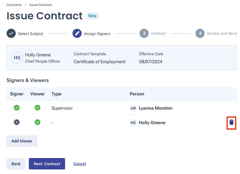Go to the Select Subject step label
This screenshot has height=174, width=240.
click(31, 34)
